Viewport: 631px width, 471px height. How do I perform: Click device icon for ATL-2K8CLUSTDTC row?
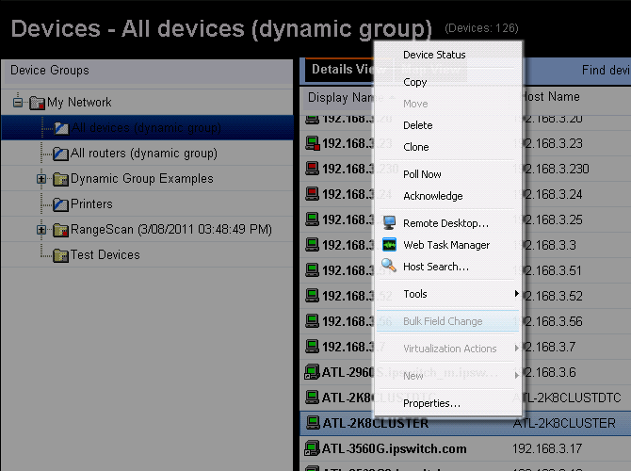click(x=313, y=397)
